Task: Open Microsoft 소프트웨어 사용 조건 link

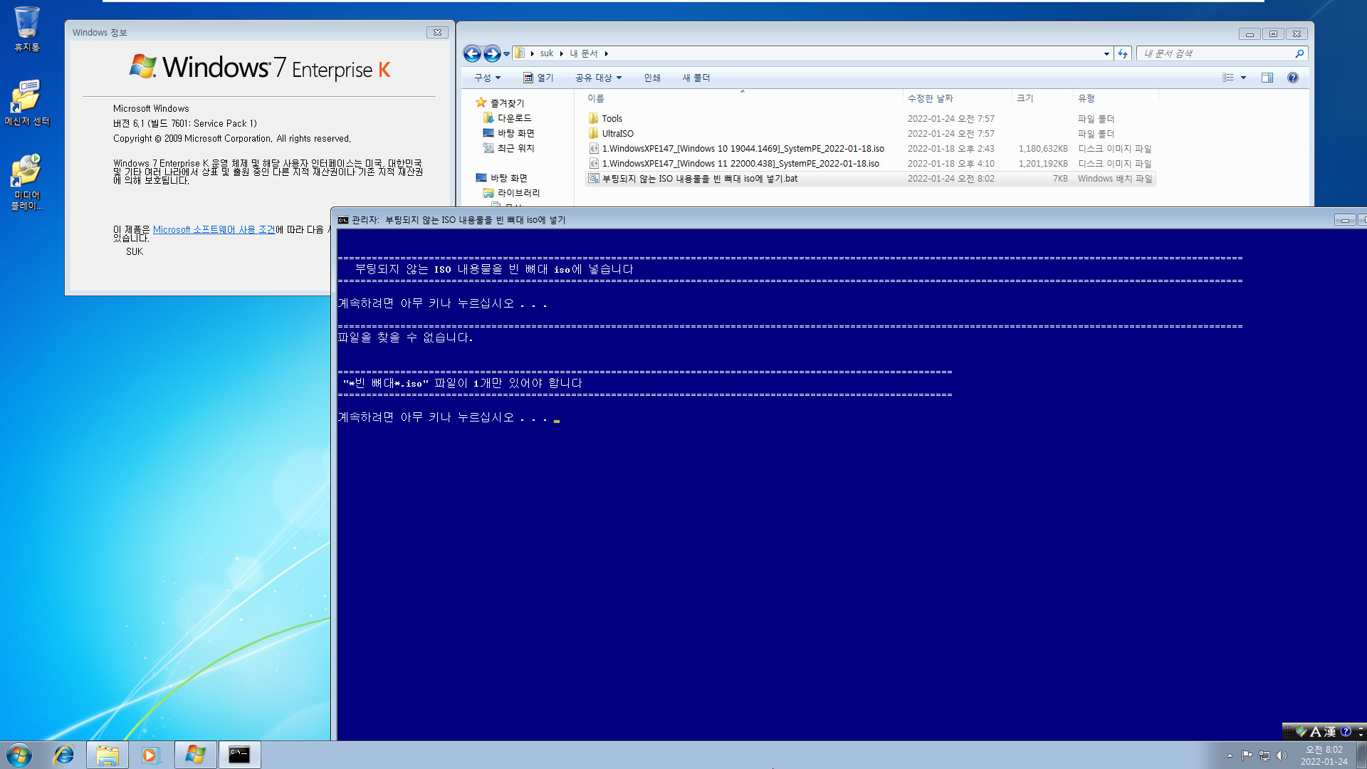Action: pyautogui.click(x=214, y=229)
